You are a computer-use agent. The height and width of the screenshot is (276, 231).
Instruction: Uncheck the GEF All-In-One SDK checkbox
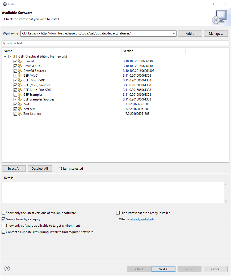click(x=15, y=90)
